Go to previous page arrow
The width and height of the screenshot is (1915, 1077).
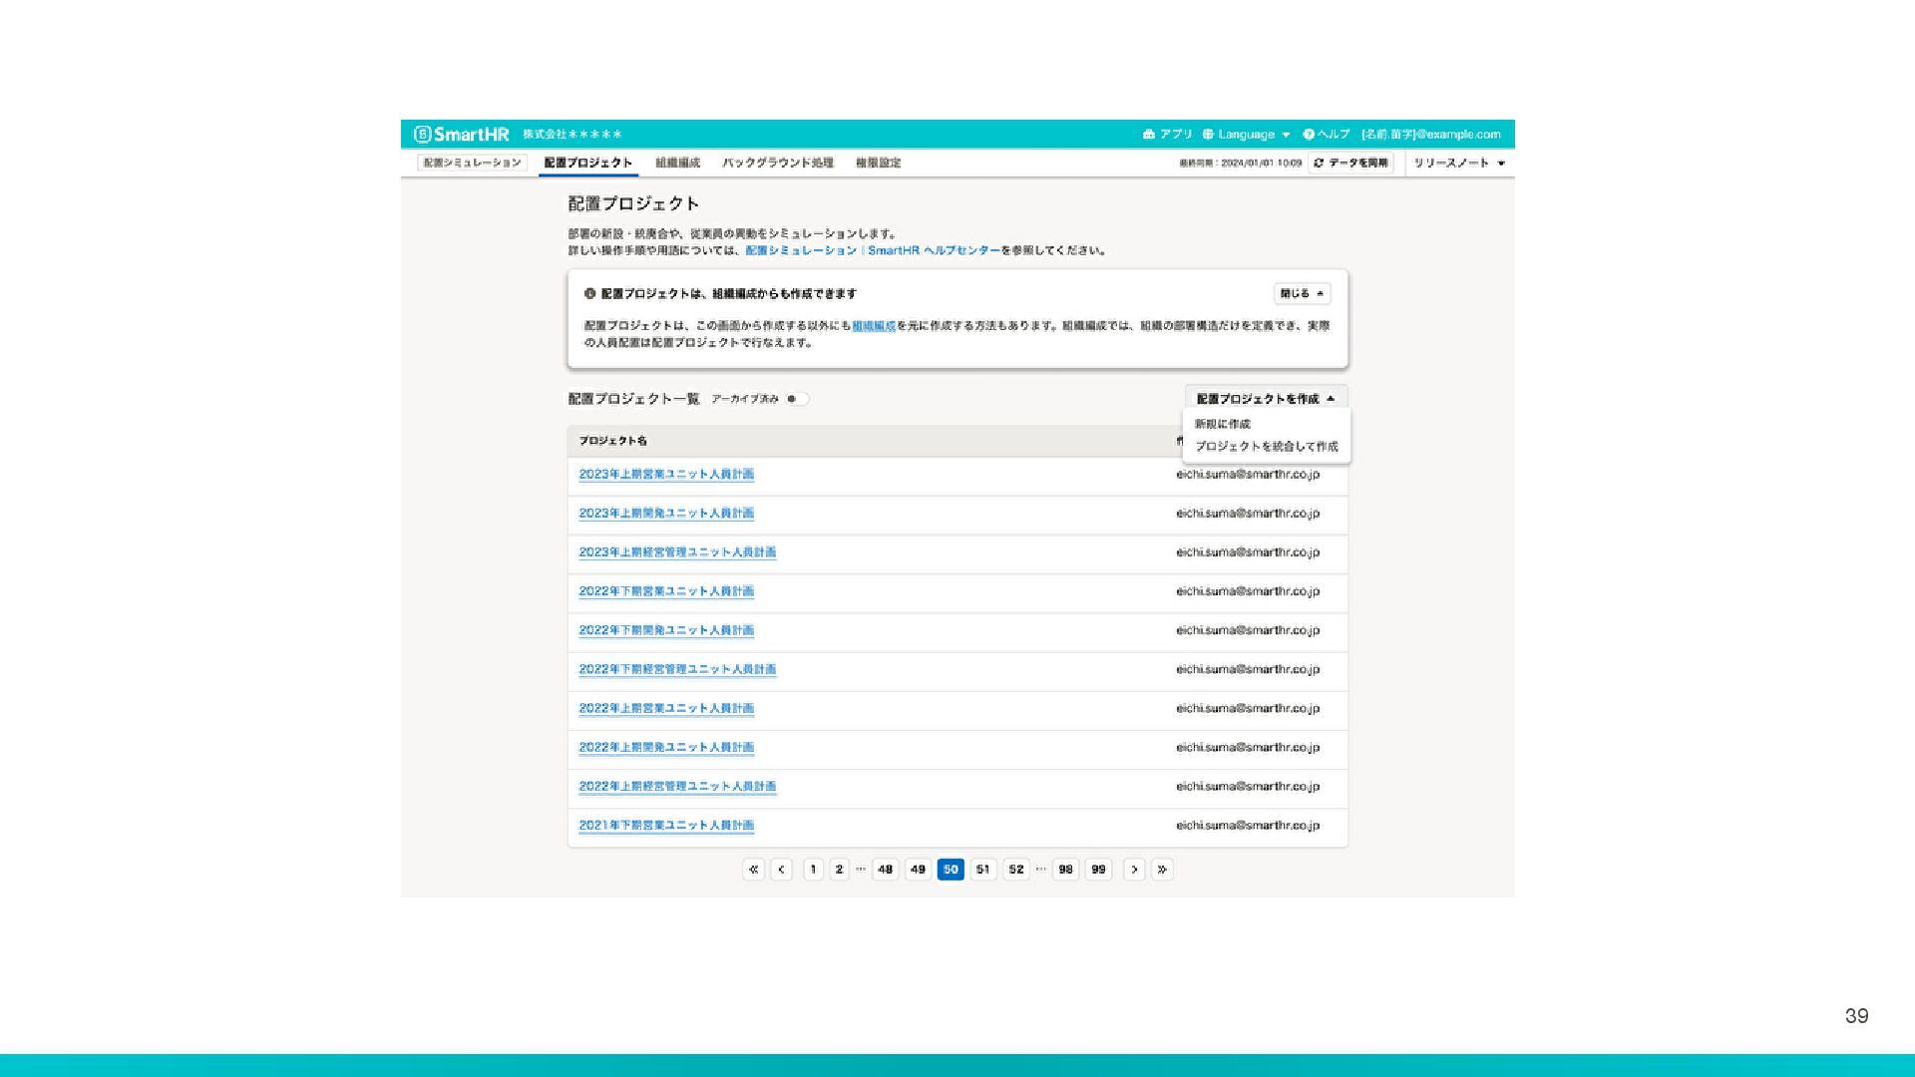[x=781, y=870]
